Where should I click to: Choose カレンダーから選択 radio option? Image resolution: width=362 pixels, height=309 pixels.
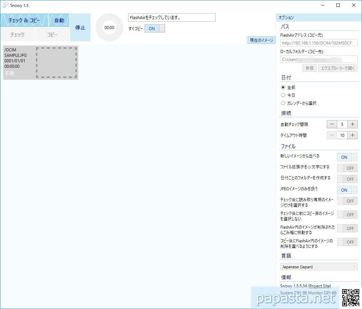(x=283, y=103)
